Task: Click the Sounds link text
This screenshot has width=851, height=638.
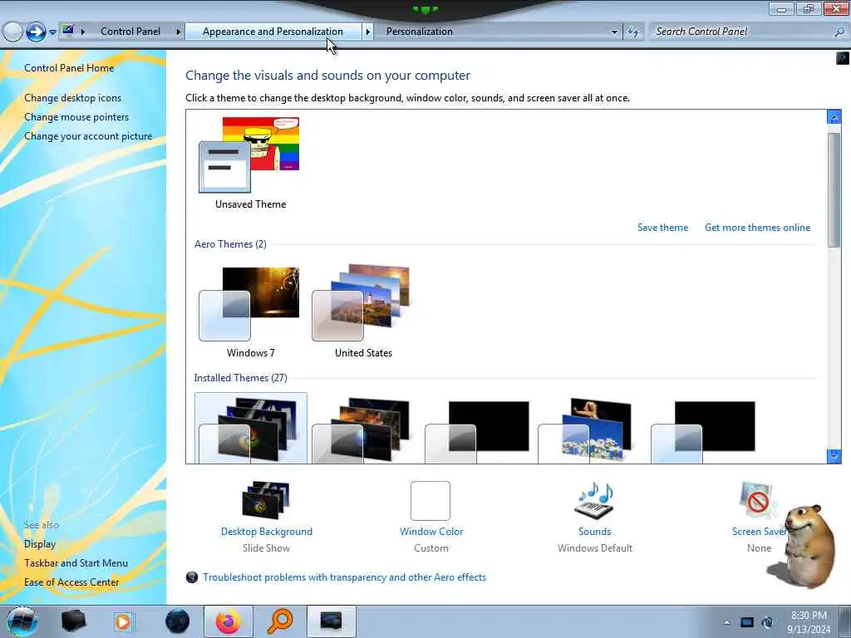Action: tap(595, 531)
